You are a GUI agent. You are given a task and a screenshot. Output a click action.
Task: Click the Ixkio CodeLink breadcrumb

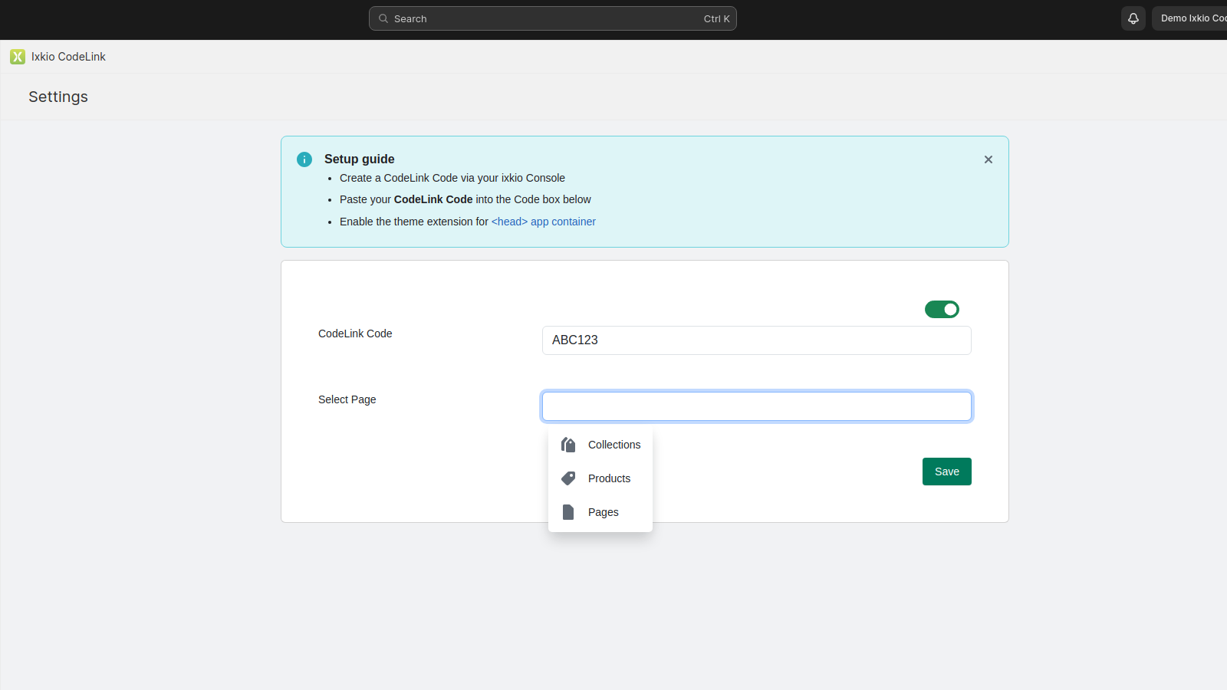click(x=67, y=56)
